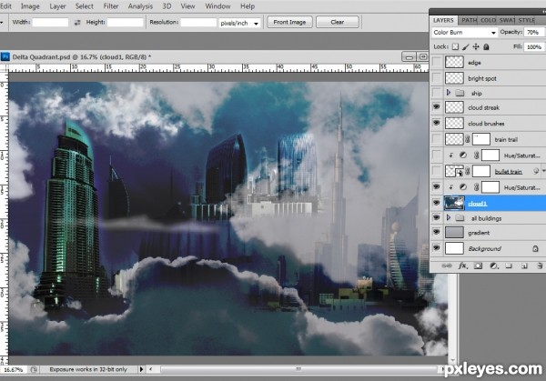Show the bright spot layer
The width and height of the screenshot is (546, 381).
point(436,78)
